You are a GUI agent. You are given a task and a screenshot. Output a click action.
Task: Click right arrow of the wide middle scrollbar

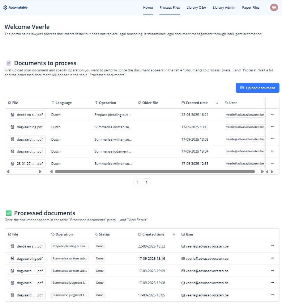pos(262,172)
